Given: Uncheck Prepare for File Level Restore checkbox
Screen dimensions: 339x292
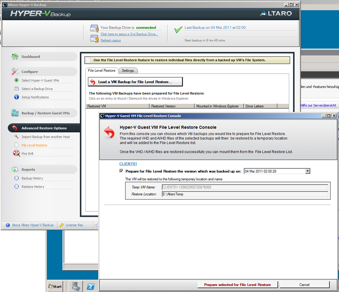Looking at the screenshot, I should (x=121, y=171).
